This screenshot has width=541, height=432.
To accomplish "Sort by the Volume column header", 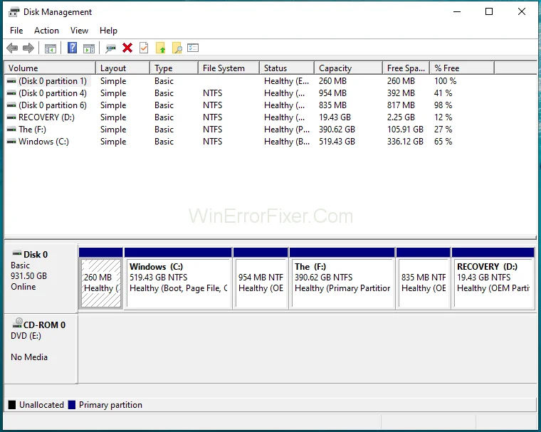I will click(50, 68).
